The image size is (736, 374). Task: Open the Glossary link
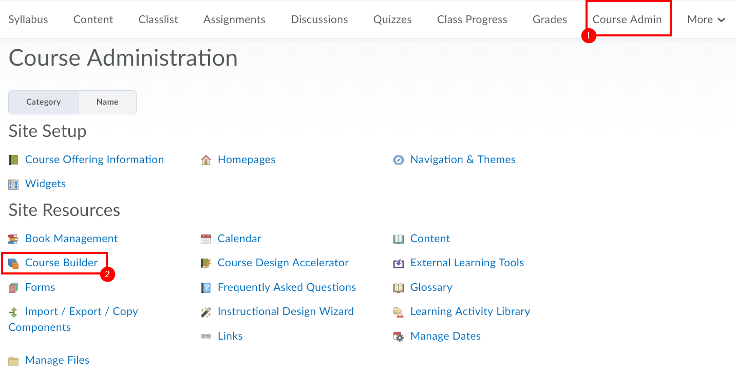431,287
